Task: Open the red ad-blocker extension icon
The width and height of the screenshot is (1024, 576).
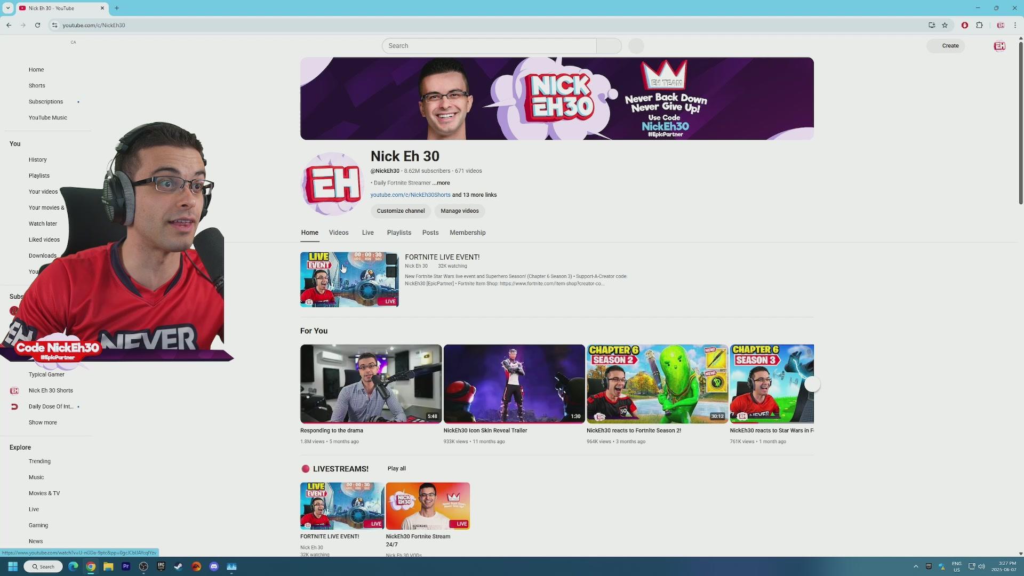Action: (x=964, y=25)
